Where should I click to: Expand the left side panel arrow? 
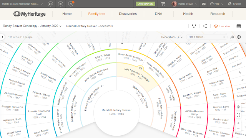[2, 37]
